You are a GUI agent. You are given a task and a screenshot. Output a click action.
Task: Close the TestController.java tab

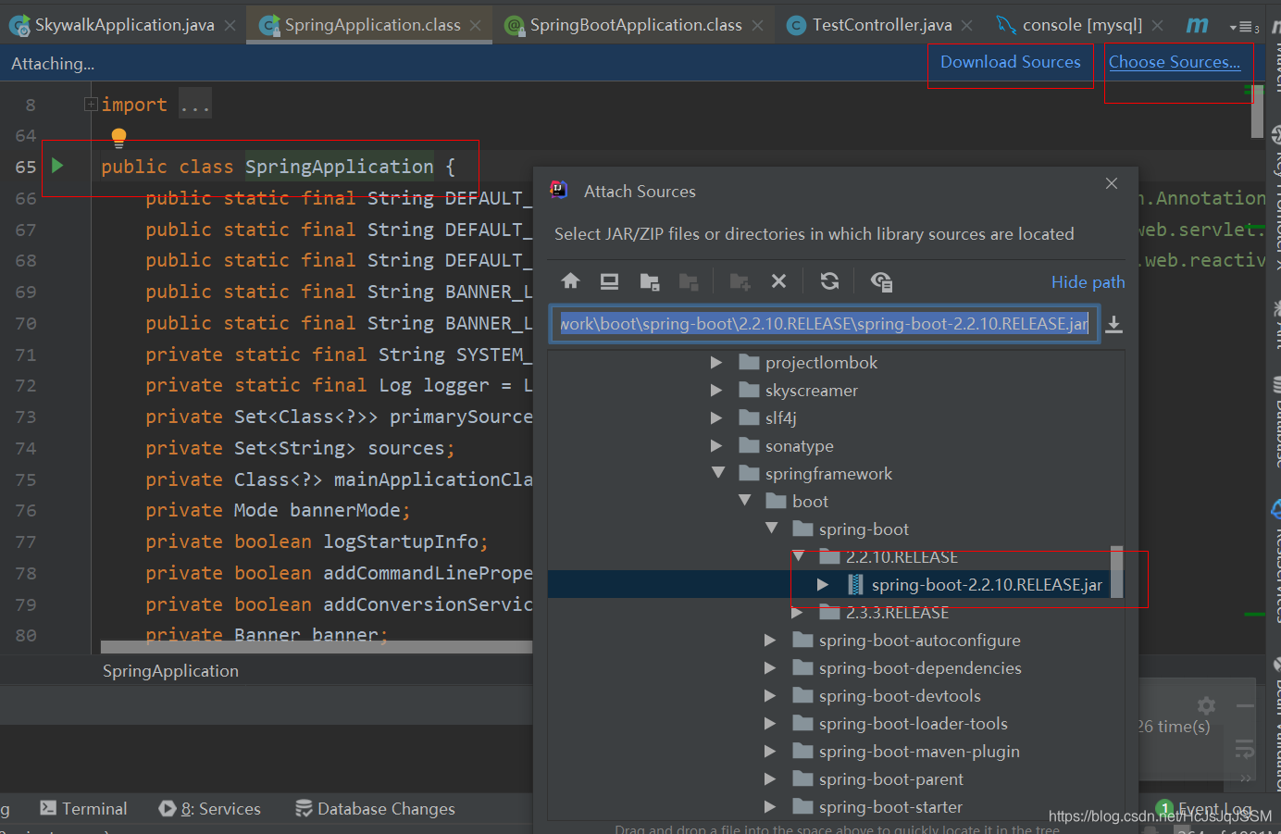pyautogui.click(x=967, y=25)
